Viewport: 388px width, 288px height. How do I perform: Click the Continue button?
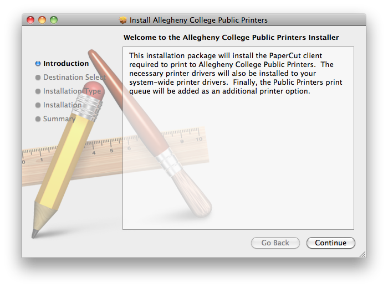[330, 243]
